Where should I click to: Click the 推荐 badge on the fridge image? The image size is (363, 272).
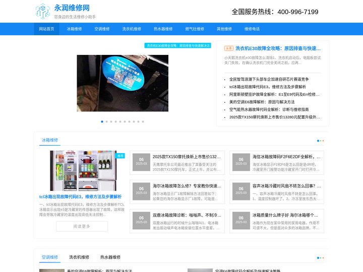pyautogui.click(x=120, y=156)
